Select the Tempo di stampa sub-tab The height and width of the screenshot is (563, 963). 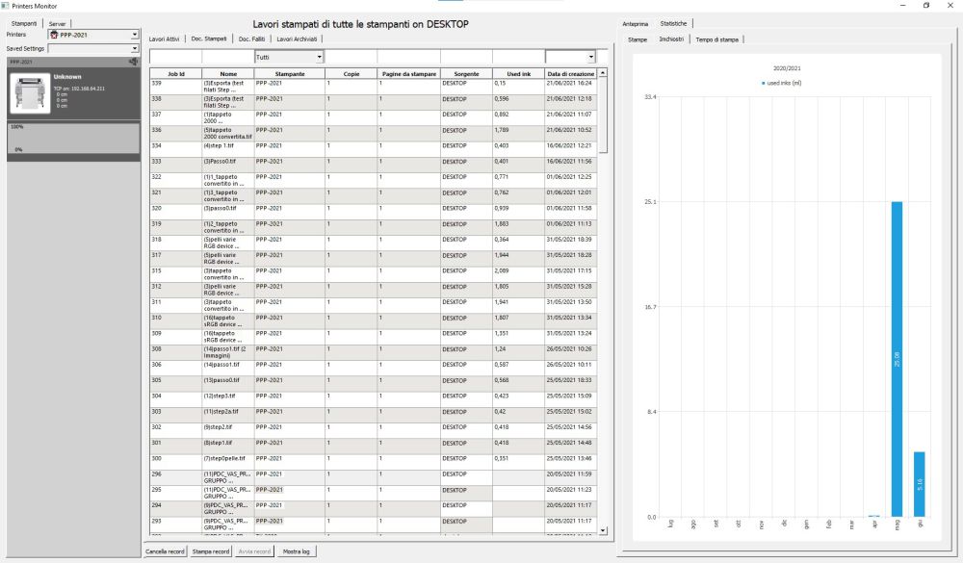716,39
